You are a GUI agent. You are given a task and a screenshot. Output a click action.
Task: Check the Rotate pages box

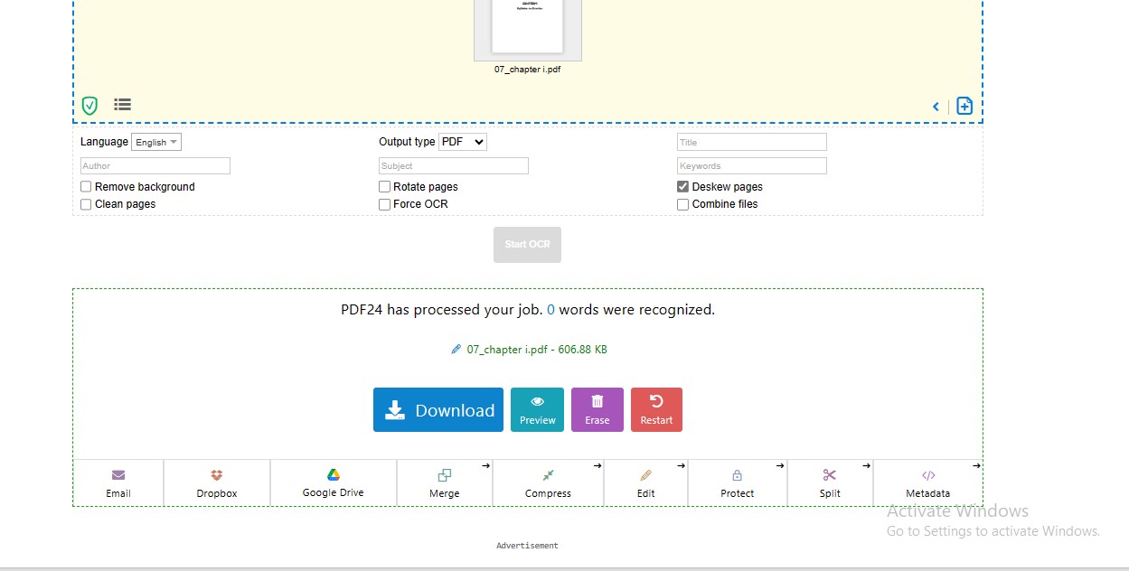[x=384, y=187]
